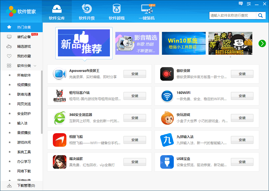Click the search magnifier button

click(261, 16)
